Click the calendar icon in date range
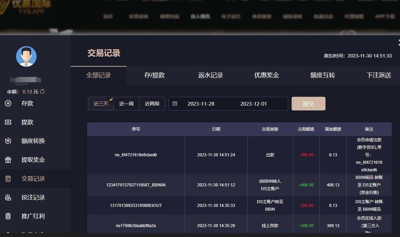This screenshot has width=400, height=237. tap(175, 104)
